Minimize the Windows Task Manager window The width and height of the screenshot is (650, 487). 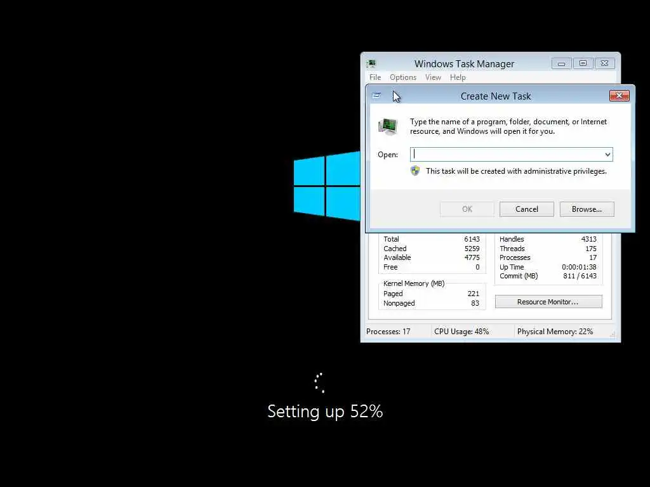tap(561, 63)
